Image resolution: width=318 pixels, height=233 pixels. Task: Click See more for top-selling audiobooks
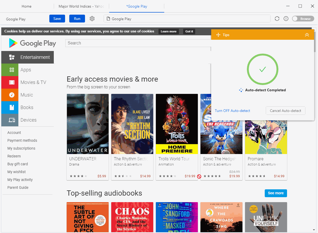point(276,193)
